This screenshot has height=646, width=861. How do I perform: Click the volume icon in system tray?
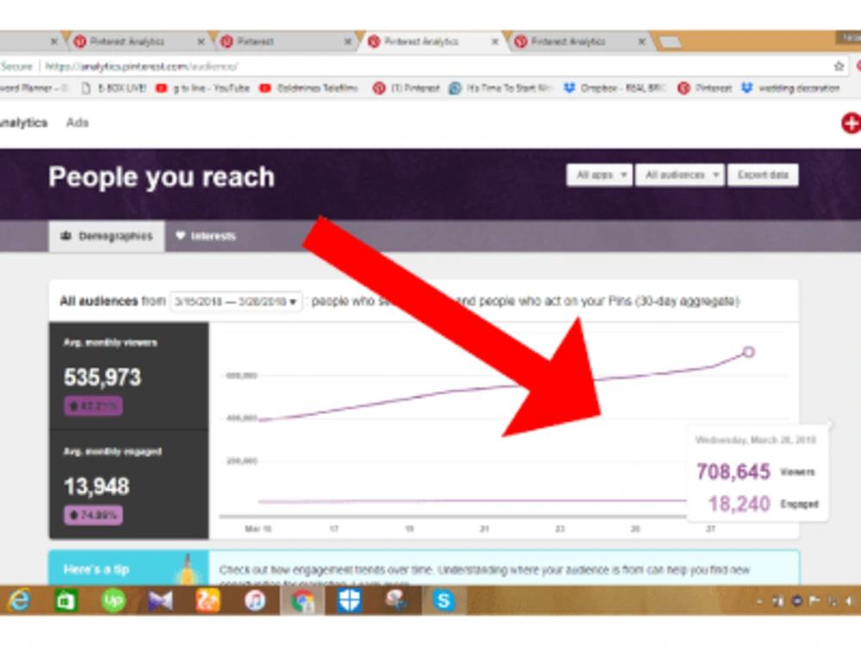[850, 601]
